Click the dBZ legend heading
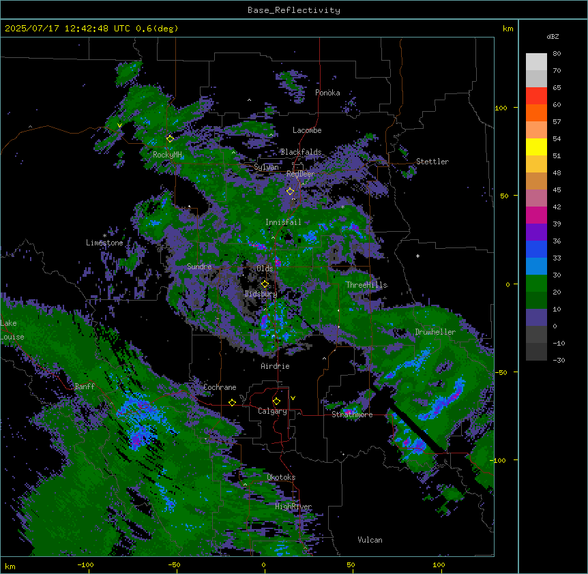Screen dimensions: 588x574 pyautogui.click(x=553, y=37)
